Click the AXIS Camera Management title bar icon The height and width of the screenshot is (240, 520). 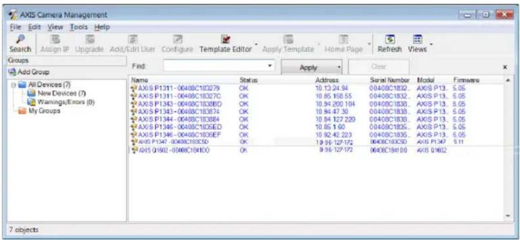[14, 15]
